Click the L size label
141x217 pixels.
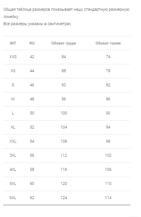tap(13, 113)
